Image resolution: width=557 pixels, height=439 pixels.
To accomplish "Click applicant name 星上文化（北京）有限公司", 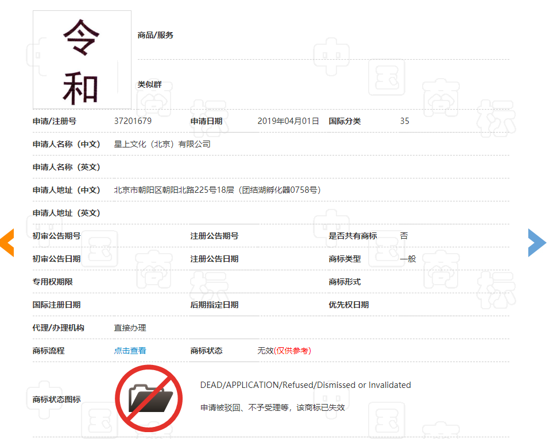I will [x=163, y=144].
